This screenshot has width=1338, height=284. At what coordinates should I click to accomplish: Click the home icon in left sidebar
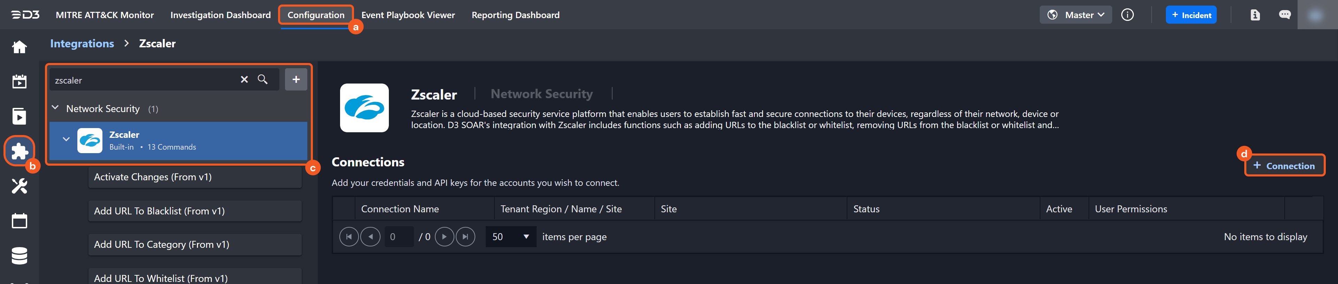point(19,47)
